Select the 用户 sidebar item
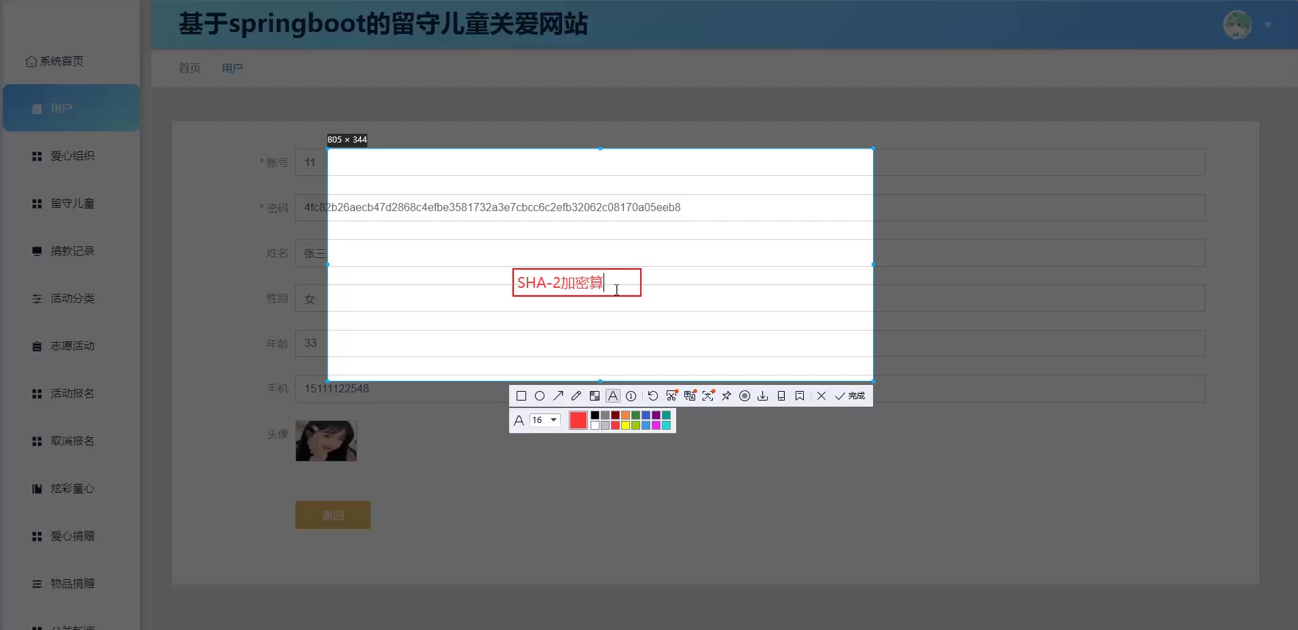Viewport: 1298px width, 630px height. click(71, 108)
